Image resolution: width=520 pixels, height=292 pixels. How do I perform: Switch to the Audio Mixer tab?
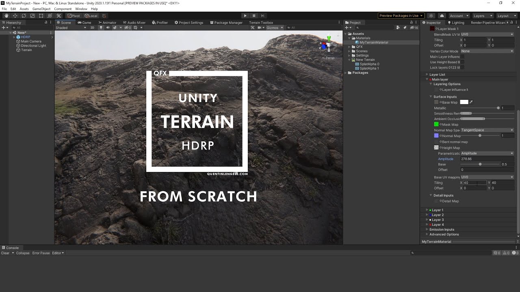coord(134,23)
